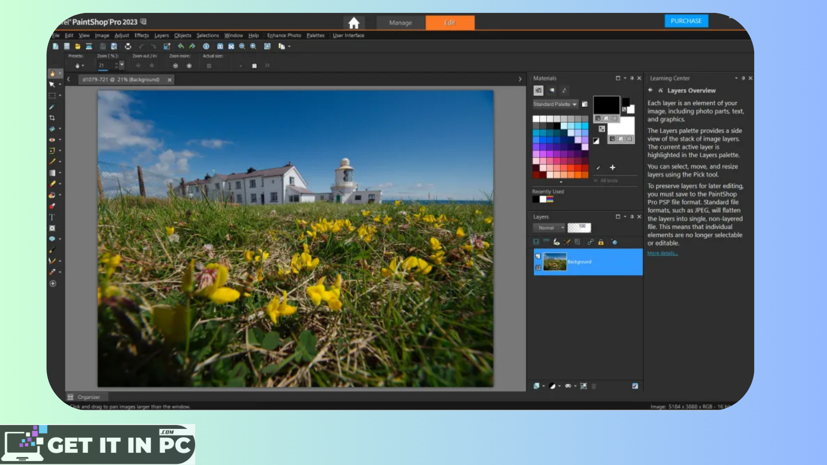Image resolution: width=827 pixels, height=465 pixels.
Task: Expand more swatches arrow below palette
Action: [561, 182]
